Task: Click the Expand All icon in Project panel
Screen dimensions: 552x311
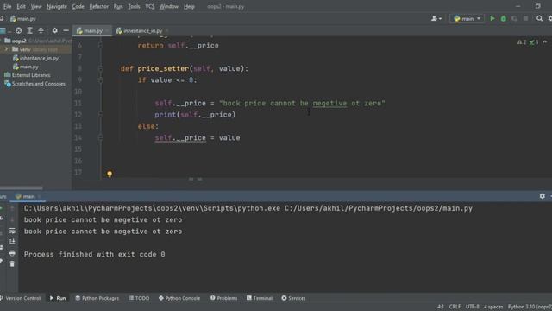Action: click(30, 31)
